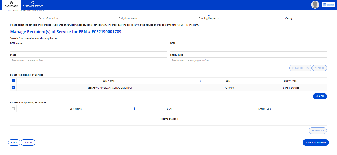337x155 pixels.
Task: Focus the BEN Name search field
Action: (88, 49)
